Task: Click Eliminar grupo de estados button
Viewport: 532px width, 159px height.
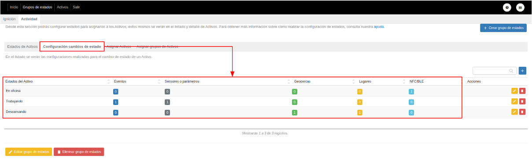Action: 79,152
